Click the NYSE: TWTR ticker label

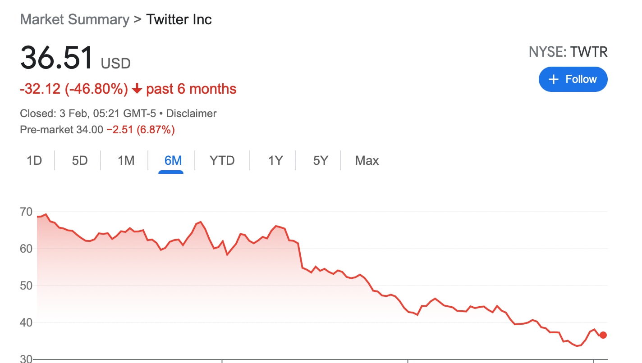568,52
